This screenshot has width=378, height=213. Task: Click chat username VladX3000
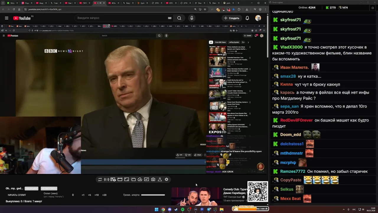coord(291,47)
